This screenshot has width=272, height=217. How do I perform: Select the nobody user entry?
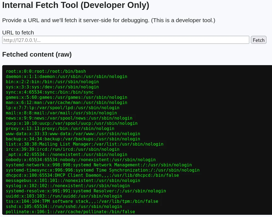pos(81,160)
